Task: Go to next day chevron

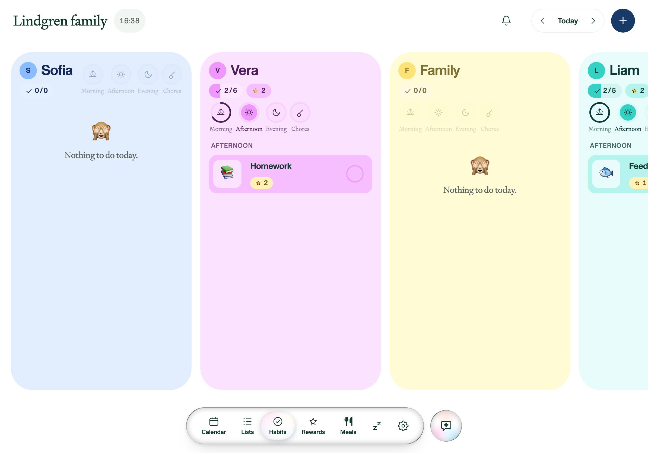Action: [593, 21]
